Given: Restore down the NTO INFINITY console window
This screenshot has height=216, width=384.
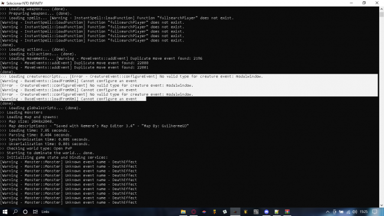Looking at the screenshot, I should [364, 3].
